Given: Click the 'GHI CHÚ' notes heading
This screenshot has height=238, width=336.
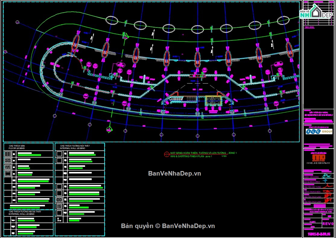Looking at the screenshot, I should [x=310, y=27].
